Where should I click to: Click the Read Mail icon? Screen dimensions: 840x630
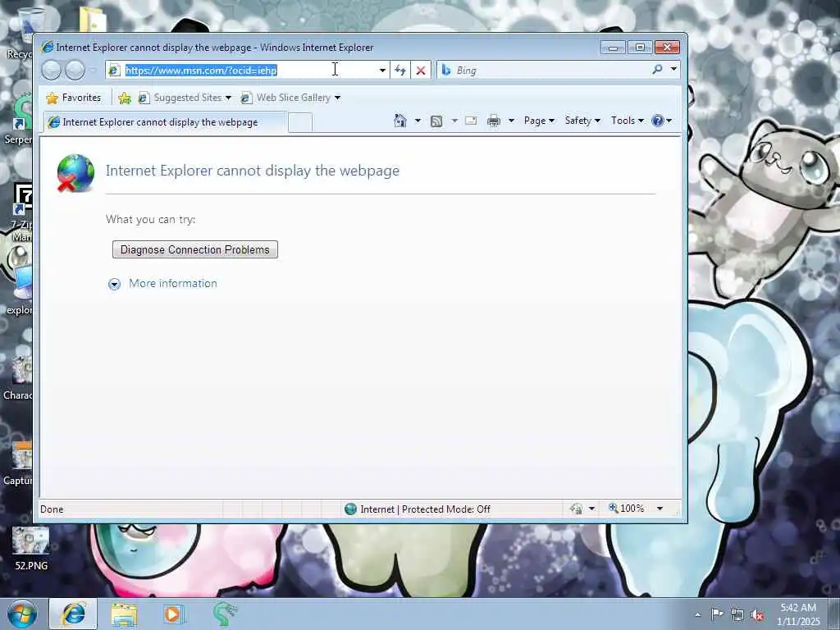click(x=471, y=121)
